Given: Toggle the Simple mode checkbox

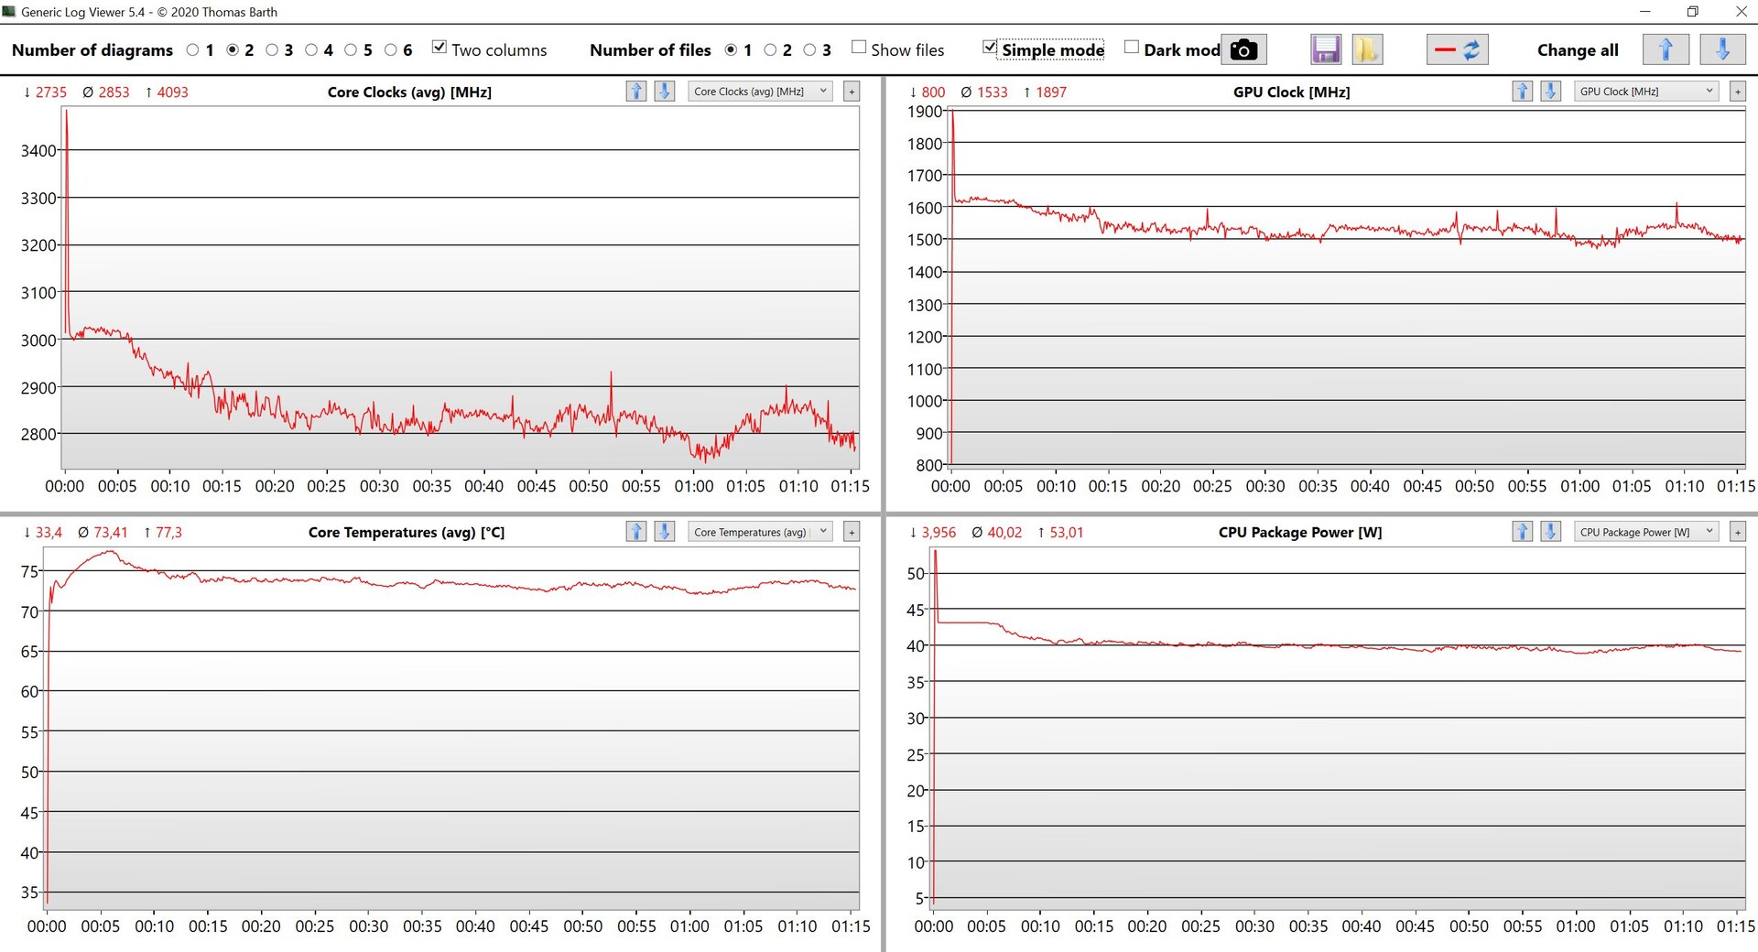Looking at the screenshot, I should click(x=990, y=48).
